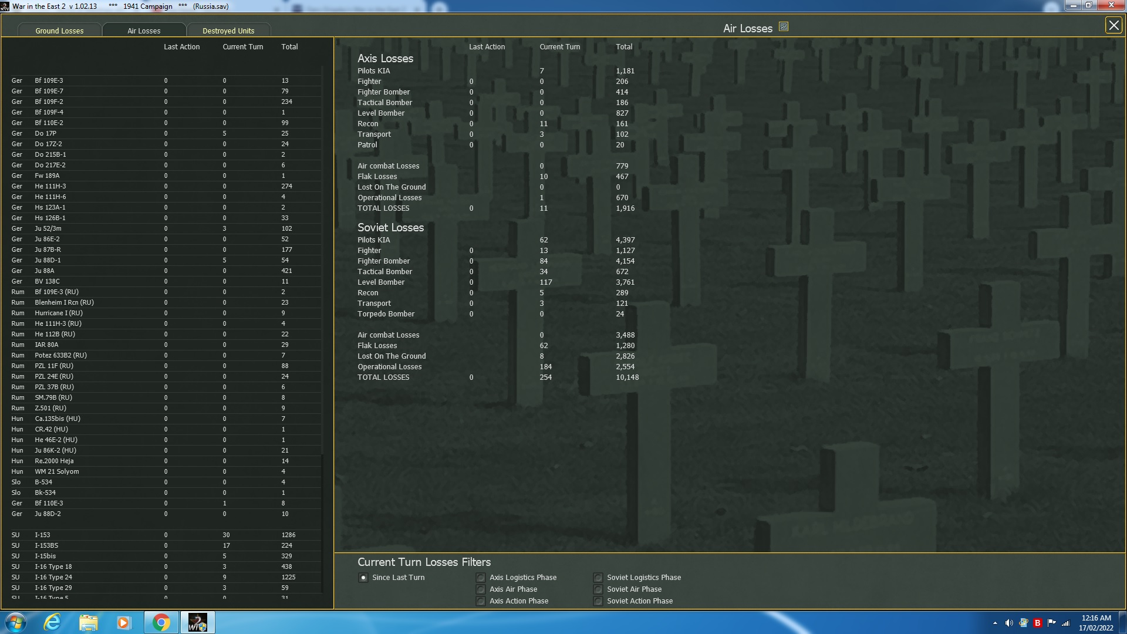Show hidden tray icons arrow
The image size is (1127, 634).
pos(995,623)
